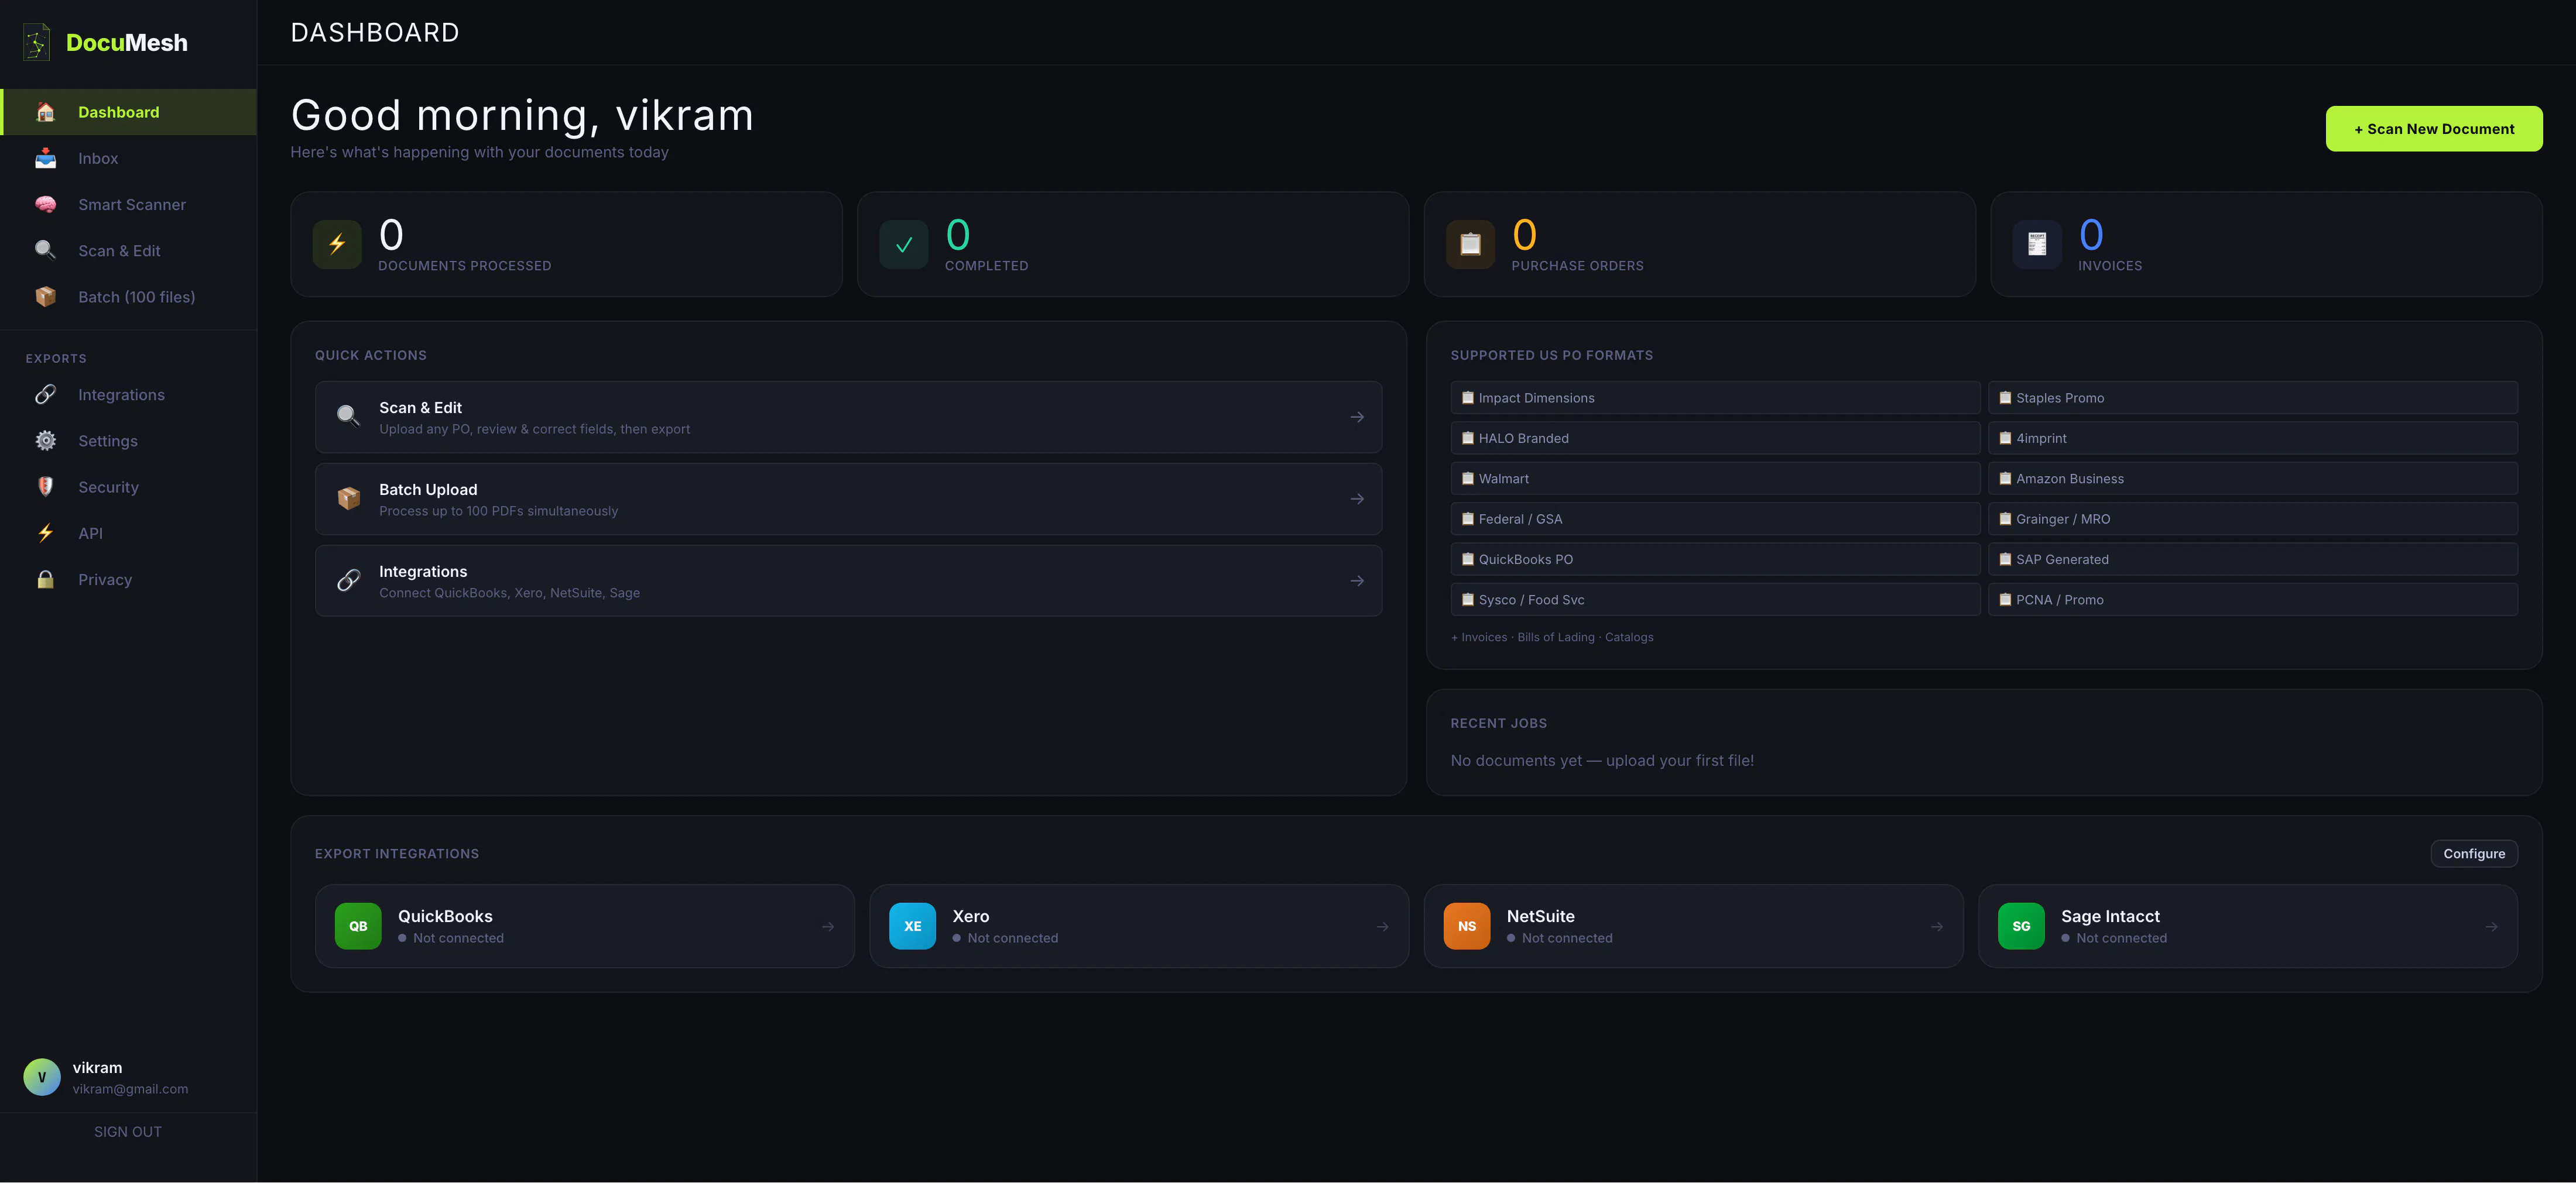Image resolution: width=2576 pixels, height=1183 pixels.
Task: Click the vikram user avatar
Action: point(42,1077)
